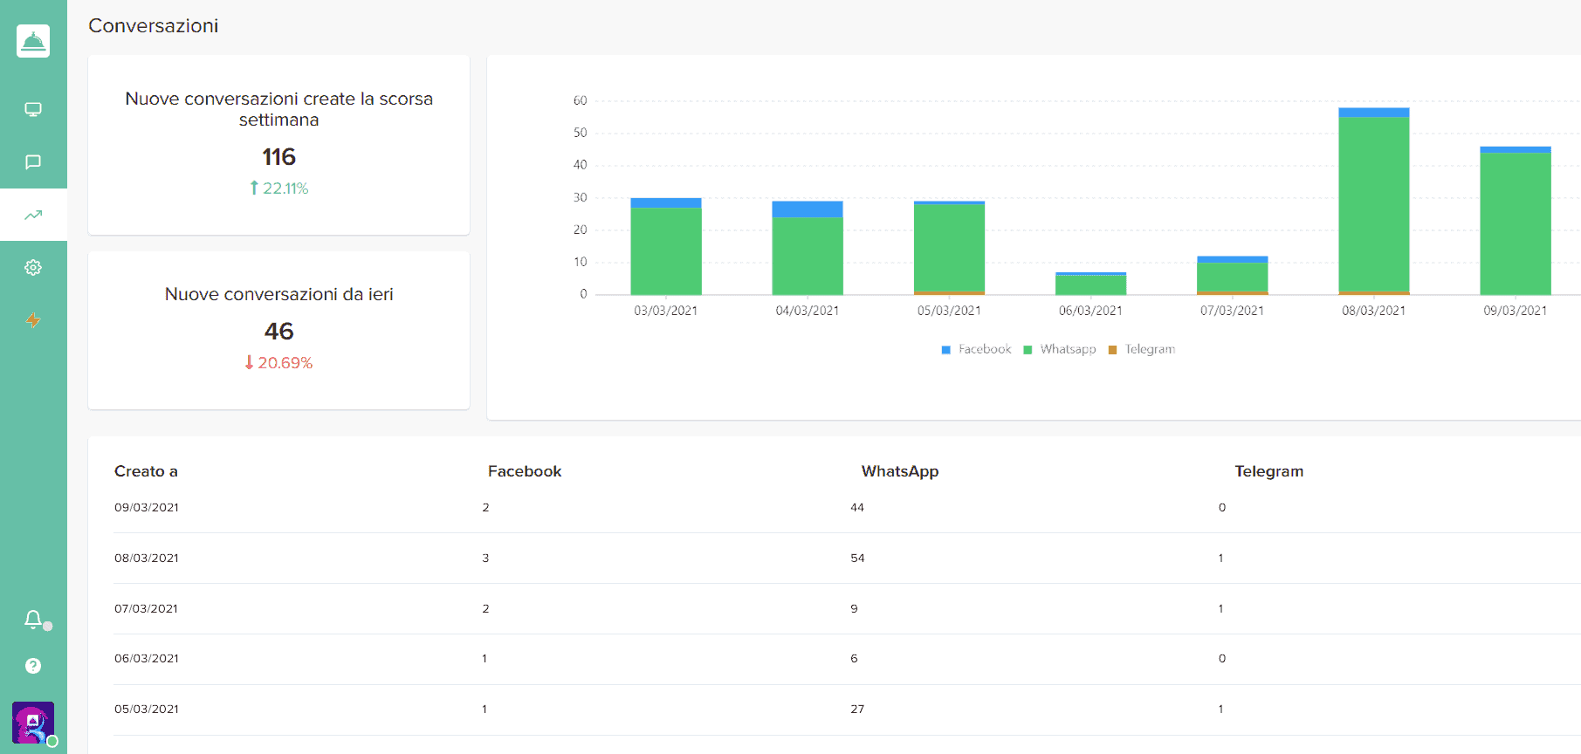Screen dimensions: 1581x754
Task: Select the 08/03/2021 table row date
Action: tap(147, 558)
